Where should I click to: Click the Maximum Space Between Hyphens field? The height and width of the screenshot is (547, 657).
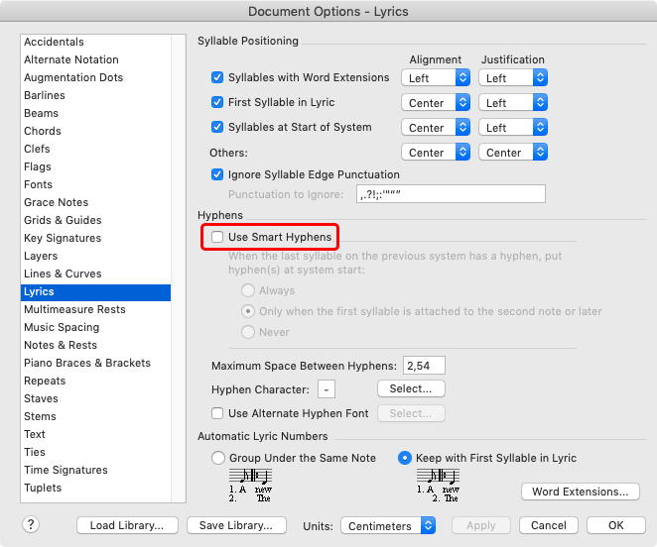coord(424,365)
